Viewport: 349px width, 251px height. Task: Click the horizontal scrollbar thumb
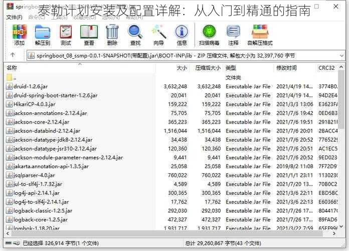point(167,233)
